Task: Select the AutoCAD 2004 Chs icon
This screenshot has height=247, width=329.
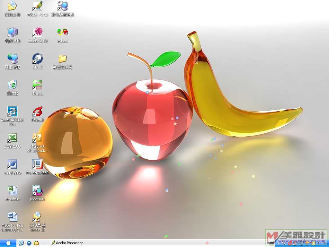Action: pyautogui.click(x=13, y=112)
